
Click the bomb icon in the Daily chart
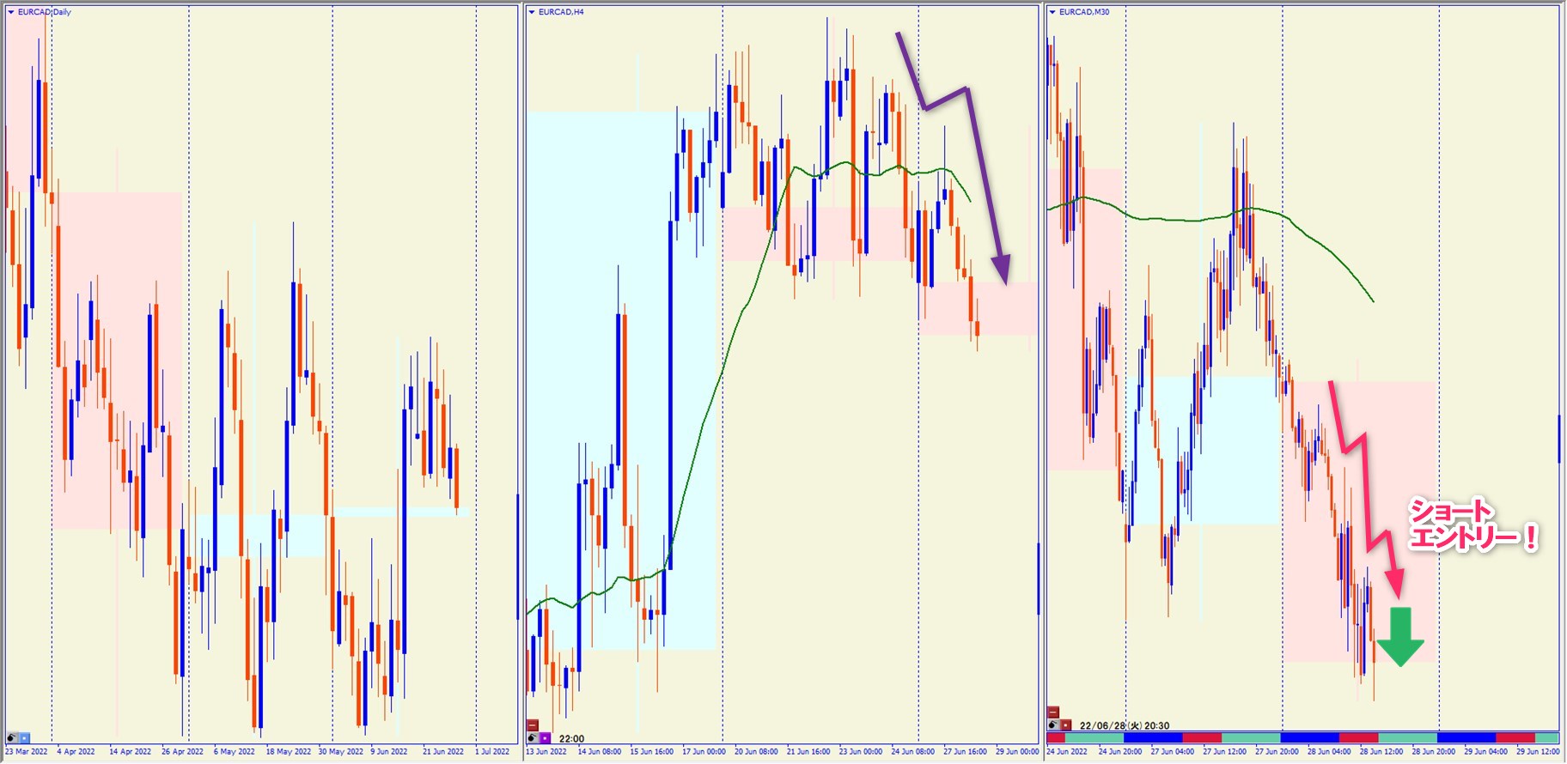click(x=12, y=737)
